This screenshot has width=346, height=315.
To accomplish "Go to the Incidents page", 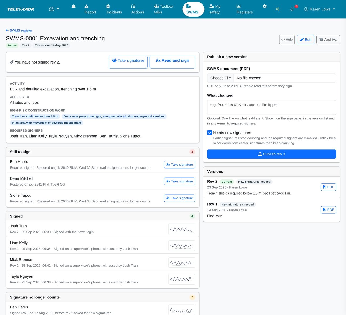I will [x=114, y=9].
